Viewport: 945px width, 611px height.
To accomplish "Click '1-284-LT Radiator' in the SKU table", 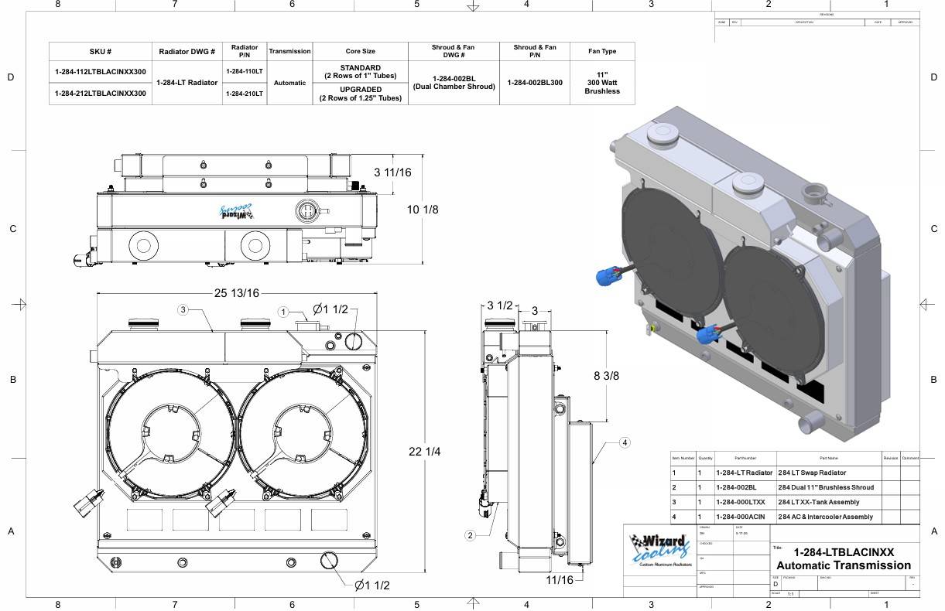I will (x=187, y=83).
